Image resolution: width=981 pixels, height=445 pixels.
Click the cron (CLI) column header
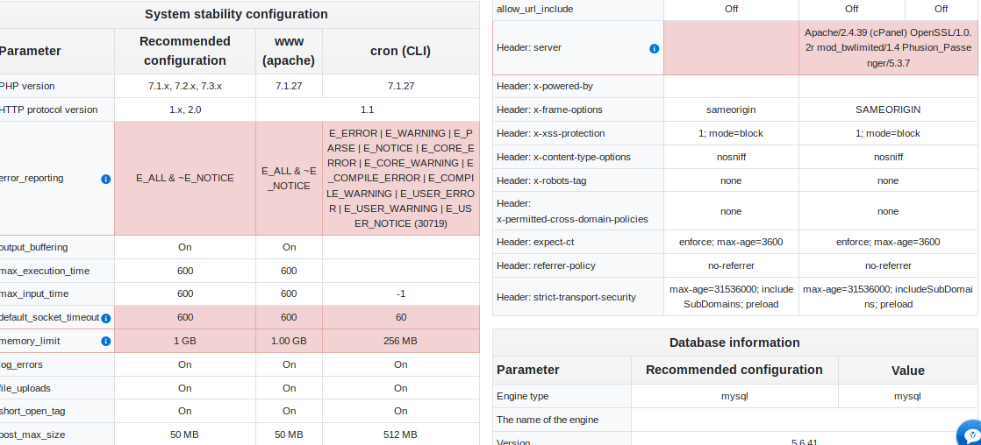coord(401,52)
